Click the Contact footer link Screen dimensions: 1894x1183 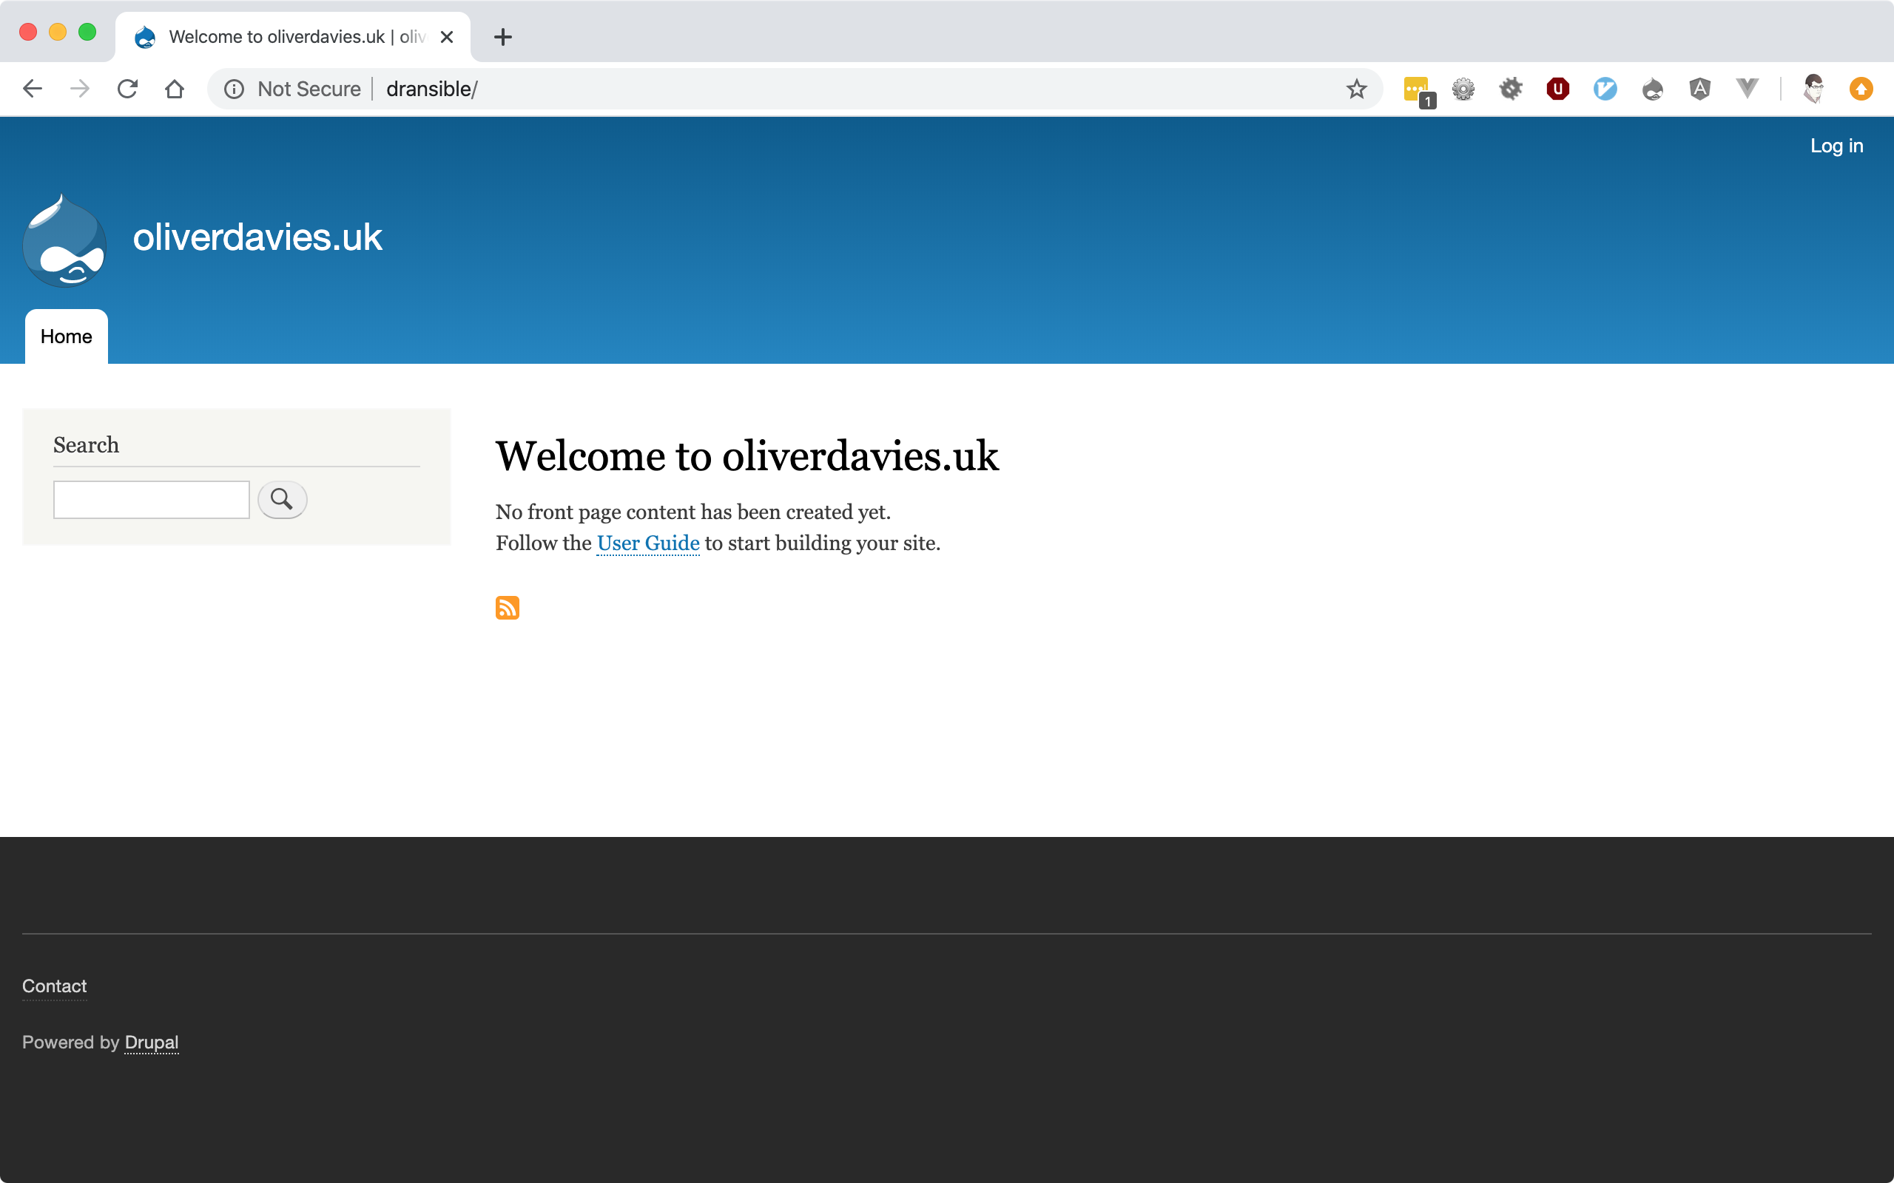point(54,986)
